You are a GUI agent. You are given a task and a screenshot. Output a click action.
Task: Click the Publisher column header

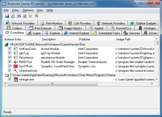96,39
